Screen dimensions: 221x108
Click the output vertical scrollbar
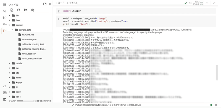(217, 72)
